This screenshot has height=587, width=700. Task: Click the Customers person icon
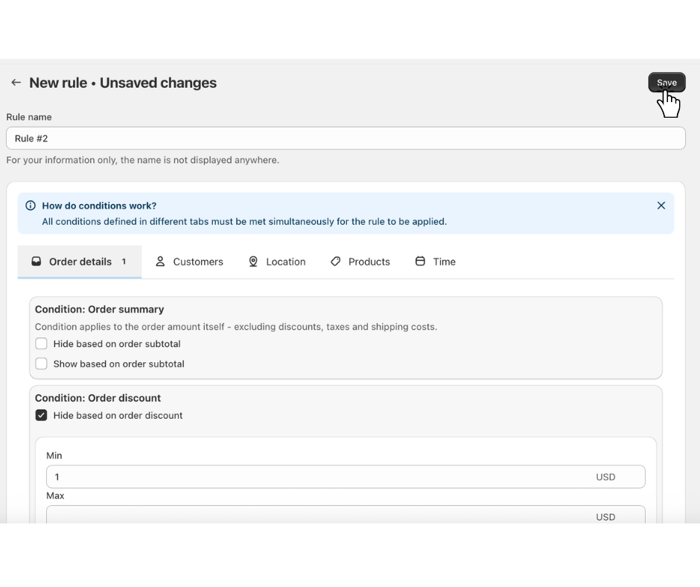(160, 261)
